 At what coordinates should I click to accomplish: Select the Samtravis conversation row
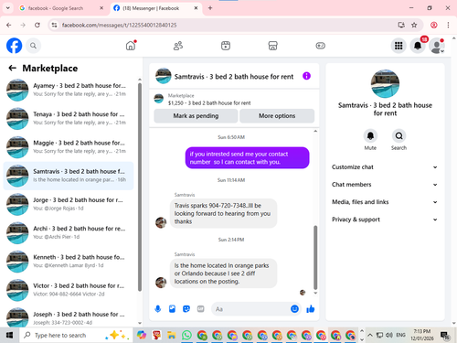69,176
